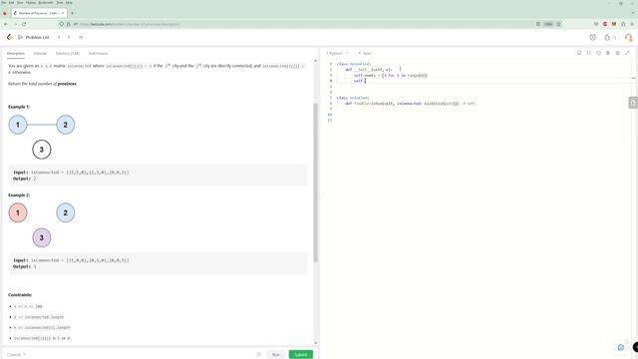
Task: Open the Description tab
Action: coord(16,53)
